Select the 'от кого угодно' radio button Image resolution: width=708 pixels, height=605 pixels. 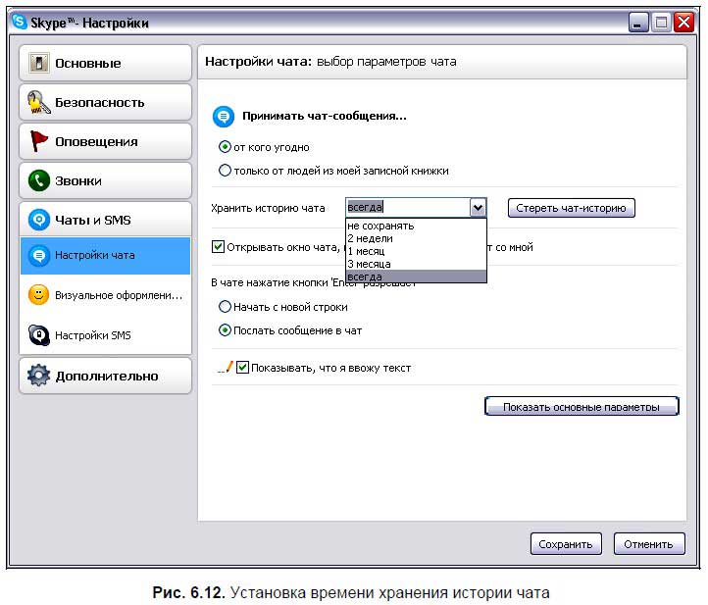coord(226,148)
